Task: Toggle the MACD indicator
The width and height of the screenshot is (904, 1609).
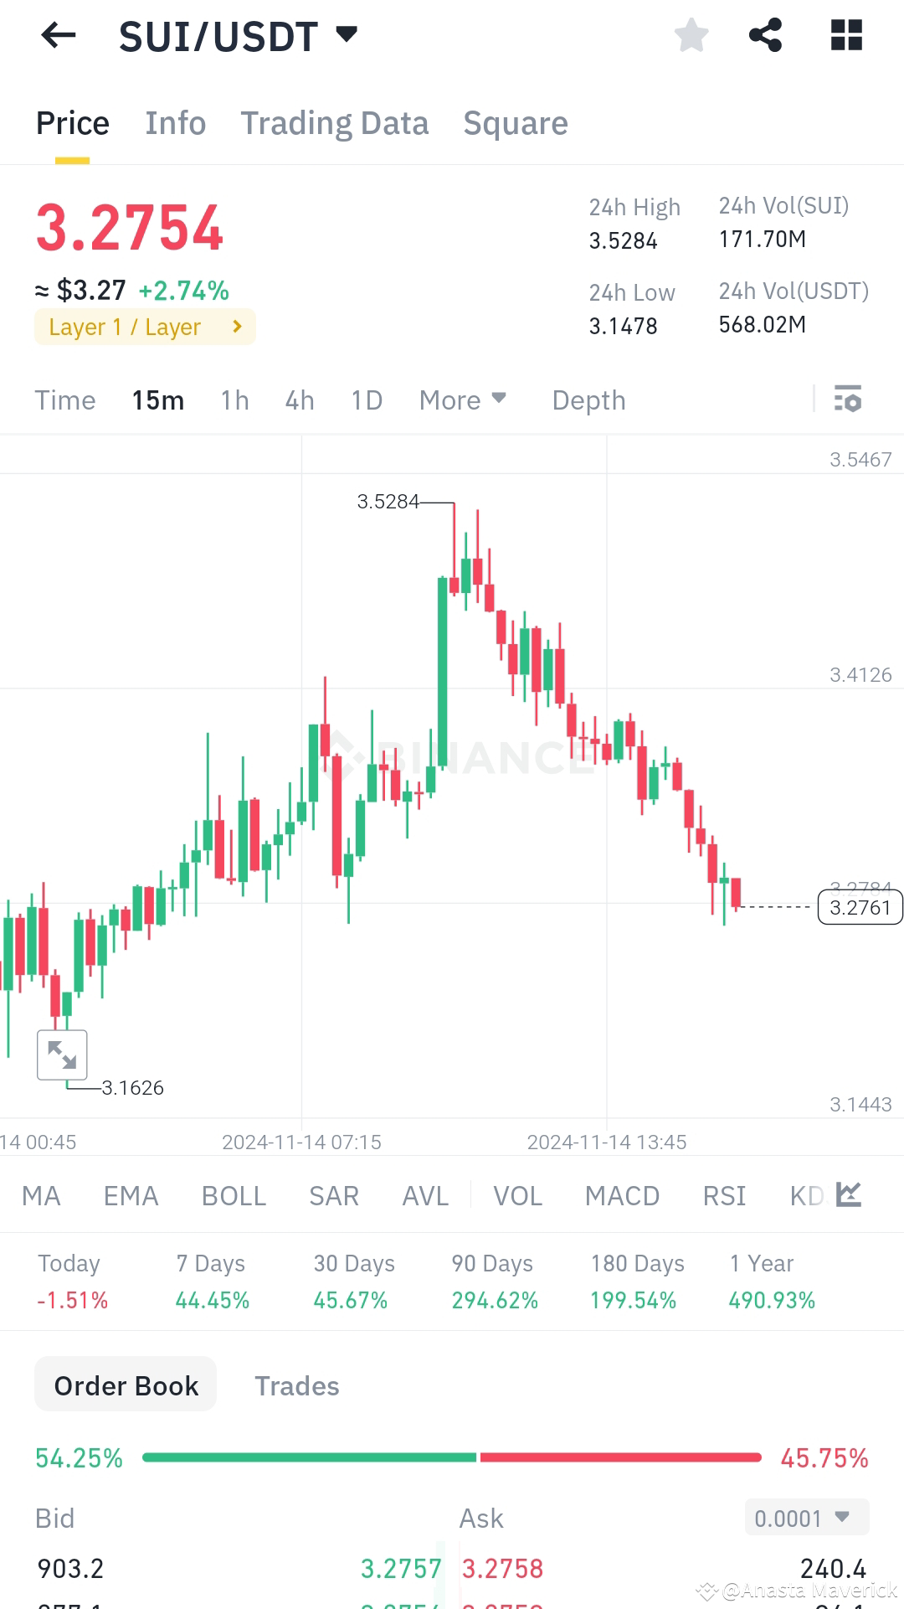Action: pos(621,1195)
